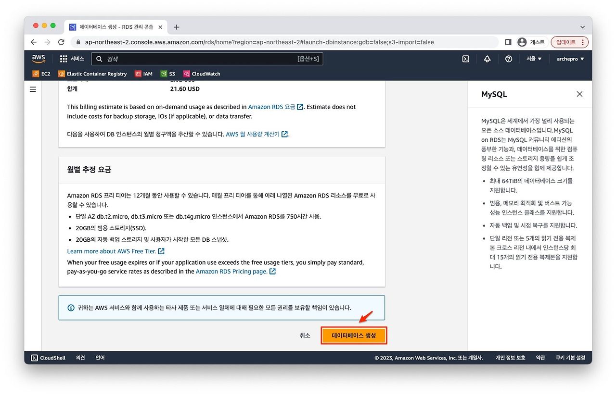This screenshot has height=396, width=616.
Task: Open 약관 terms footer link
Action: 541,358
